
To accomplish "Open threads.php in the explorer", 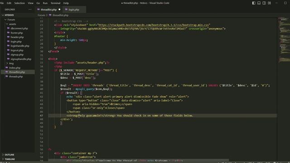I will (x=16, y=77).
